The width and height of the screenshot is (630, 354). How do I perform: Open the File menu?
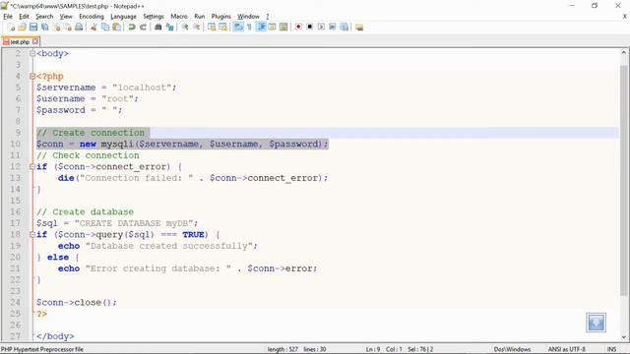click(x=8, y=17)
